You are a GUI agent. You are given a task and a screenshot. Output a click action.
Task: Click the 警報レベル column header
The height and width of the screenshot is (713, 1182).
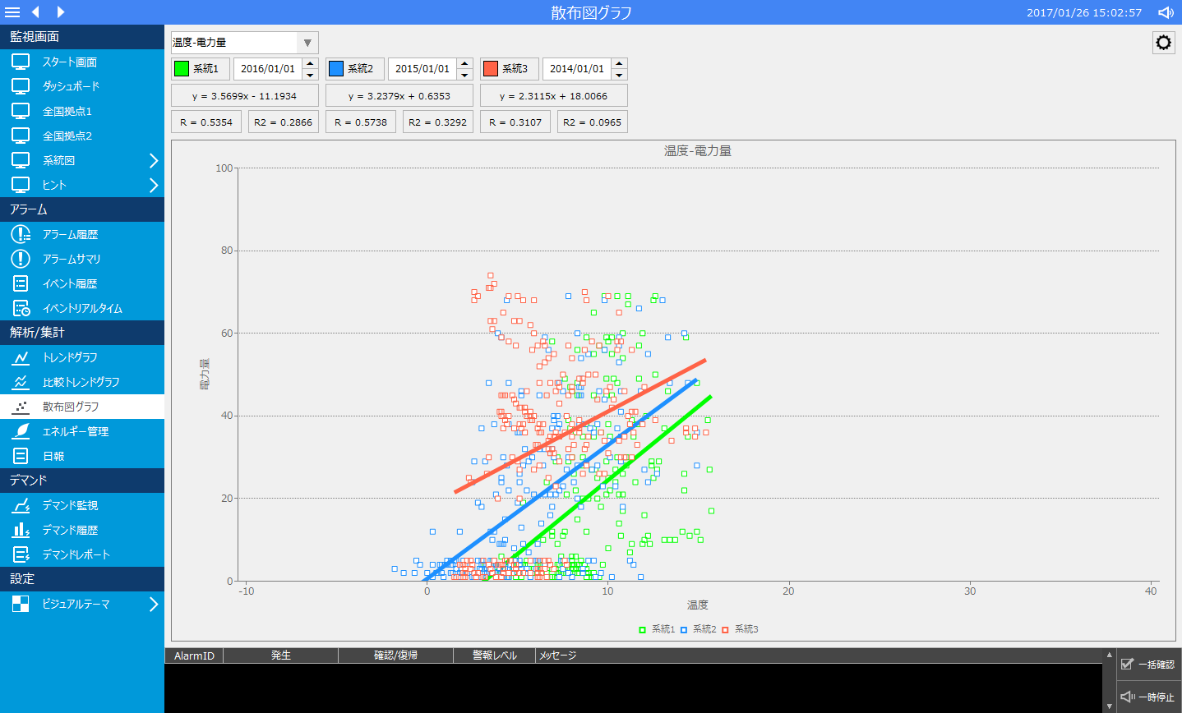click(494, 655)
